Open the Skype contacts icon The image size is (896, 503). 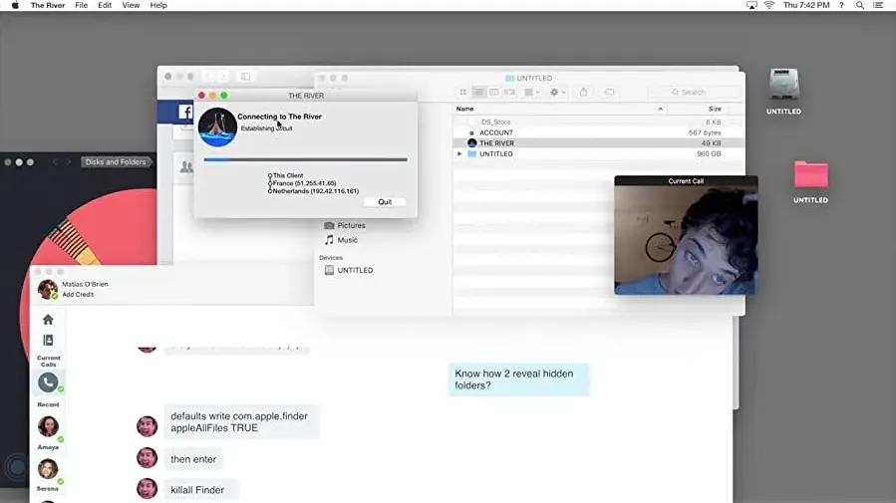click(x=48, y=341)
